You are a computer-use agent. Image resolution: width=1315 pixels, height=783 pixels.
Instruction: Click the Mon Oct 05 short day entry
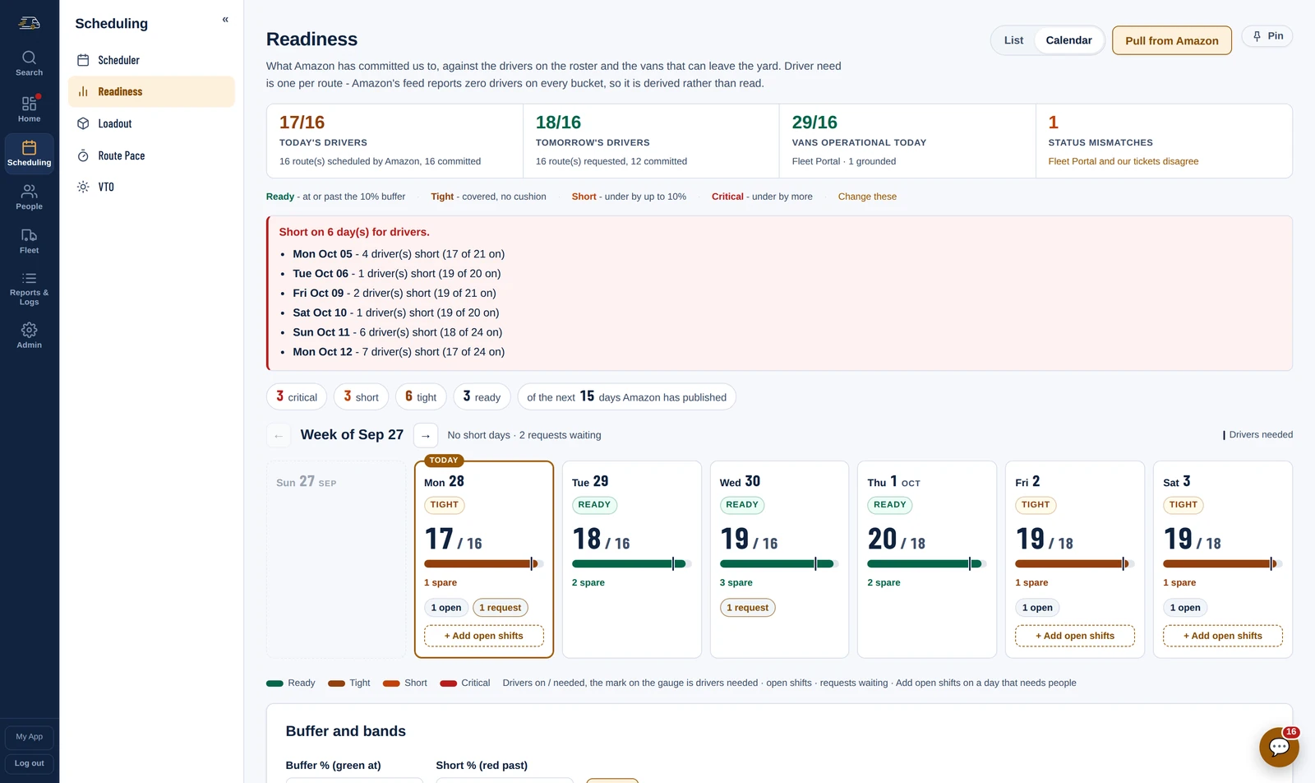(399, 254)
